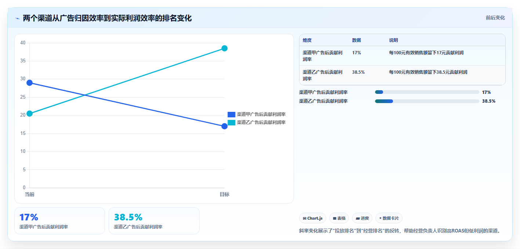Click the 渠道甲 progress row label
The height and width of the screenshot is (249, 520).
point(323,92)
